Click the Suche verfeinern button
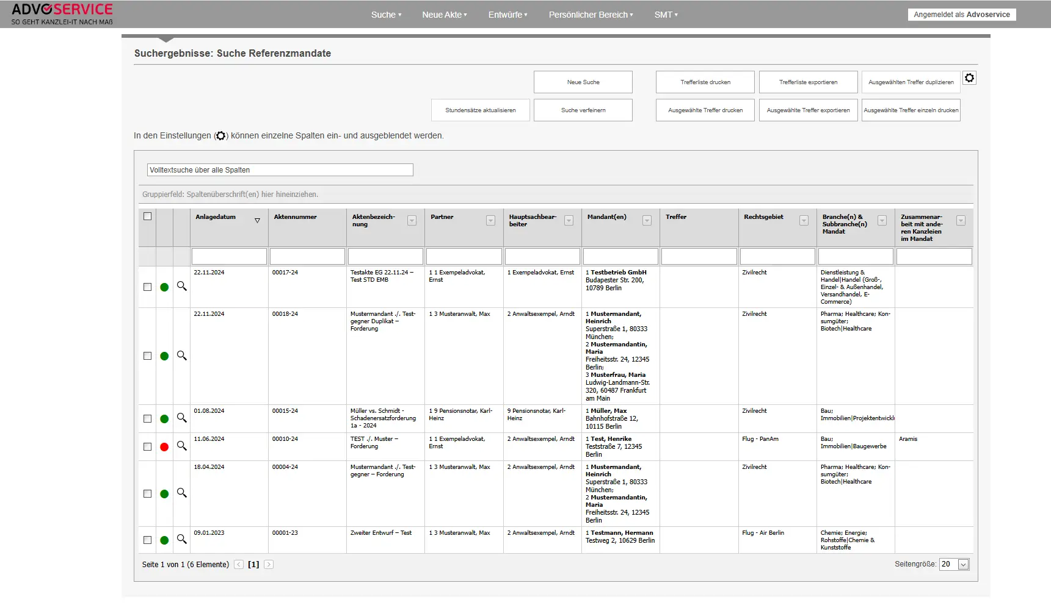Screen dimensions: 1051x608 [x=583, y=110]
